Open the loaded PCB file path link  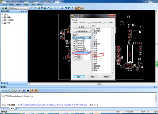click(52, 105)
